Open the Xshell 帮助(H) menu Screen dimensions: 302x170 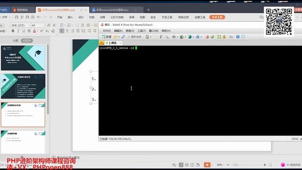click(x=166, y=31)
